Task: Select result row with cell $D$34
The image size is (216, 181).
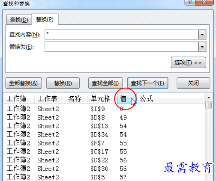Action: point(104,134)
